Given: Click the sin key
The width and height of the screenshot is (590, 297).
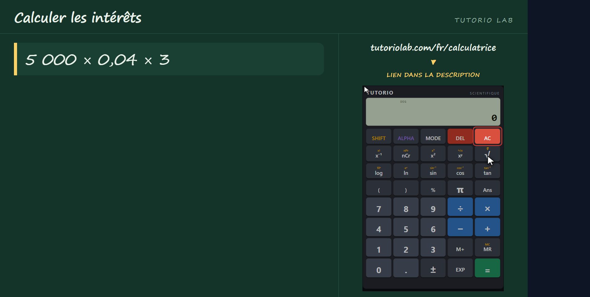Looking at the screenshot, I should [433, 171].
